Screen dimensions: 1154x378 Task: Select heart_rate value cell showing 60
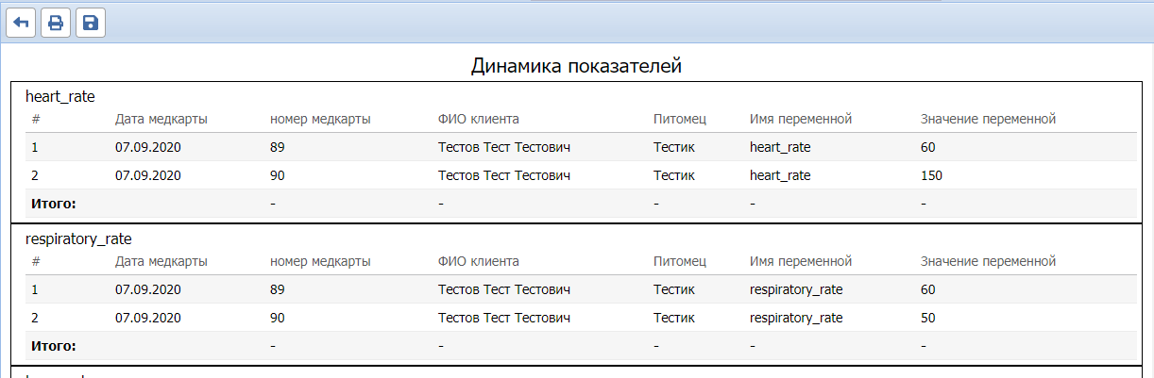click(x=927, y=147)
